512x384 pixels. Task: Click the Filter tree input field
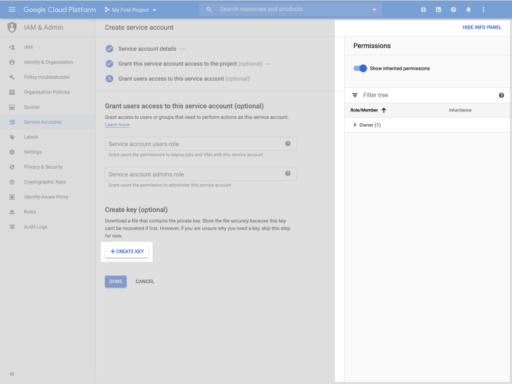425,95
